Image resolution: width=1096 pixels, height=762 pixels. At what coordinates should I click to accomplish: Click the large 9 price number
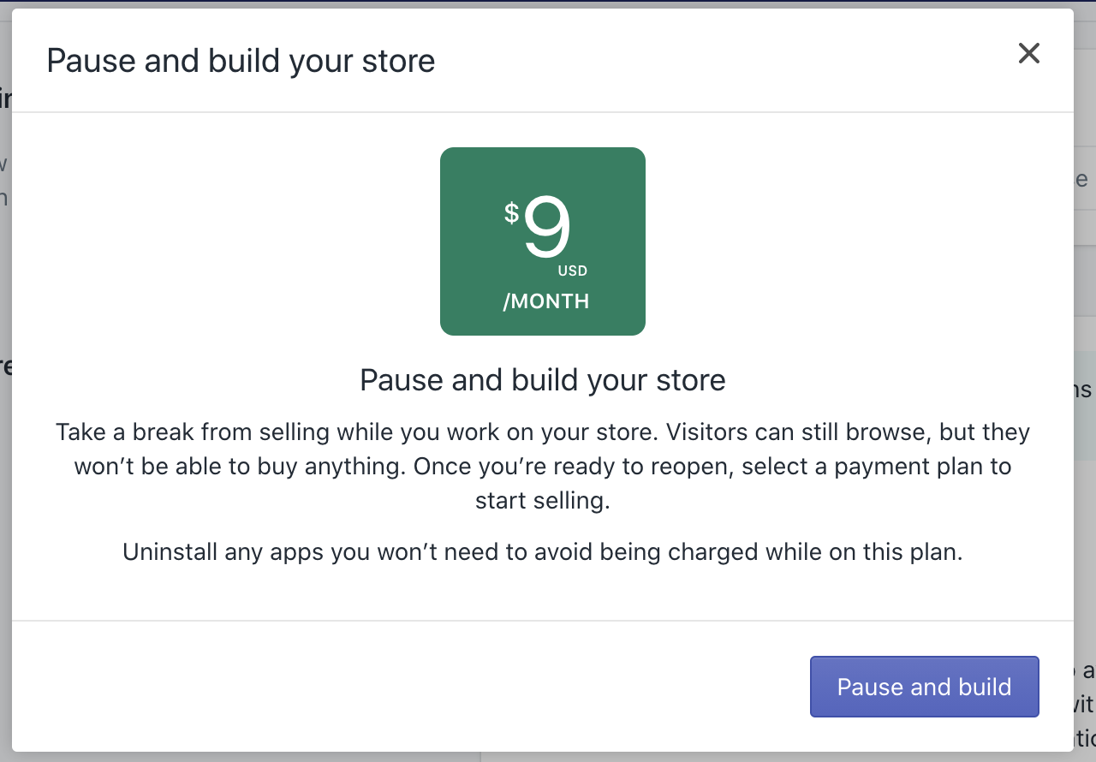[547, 229]
